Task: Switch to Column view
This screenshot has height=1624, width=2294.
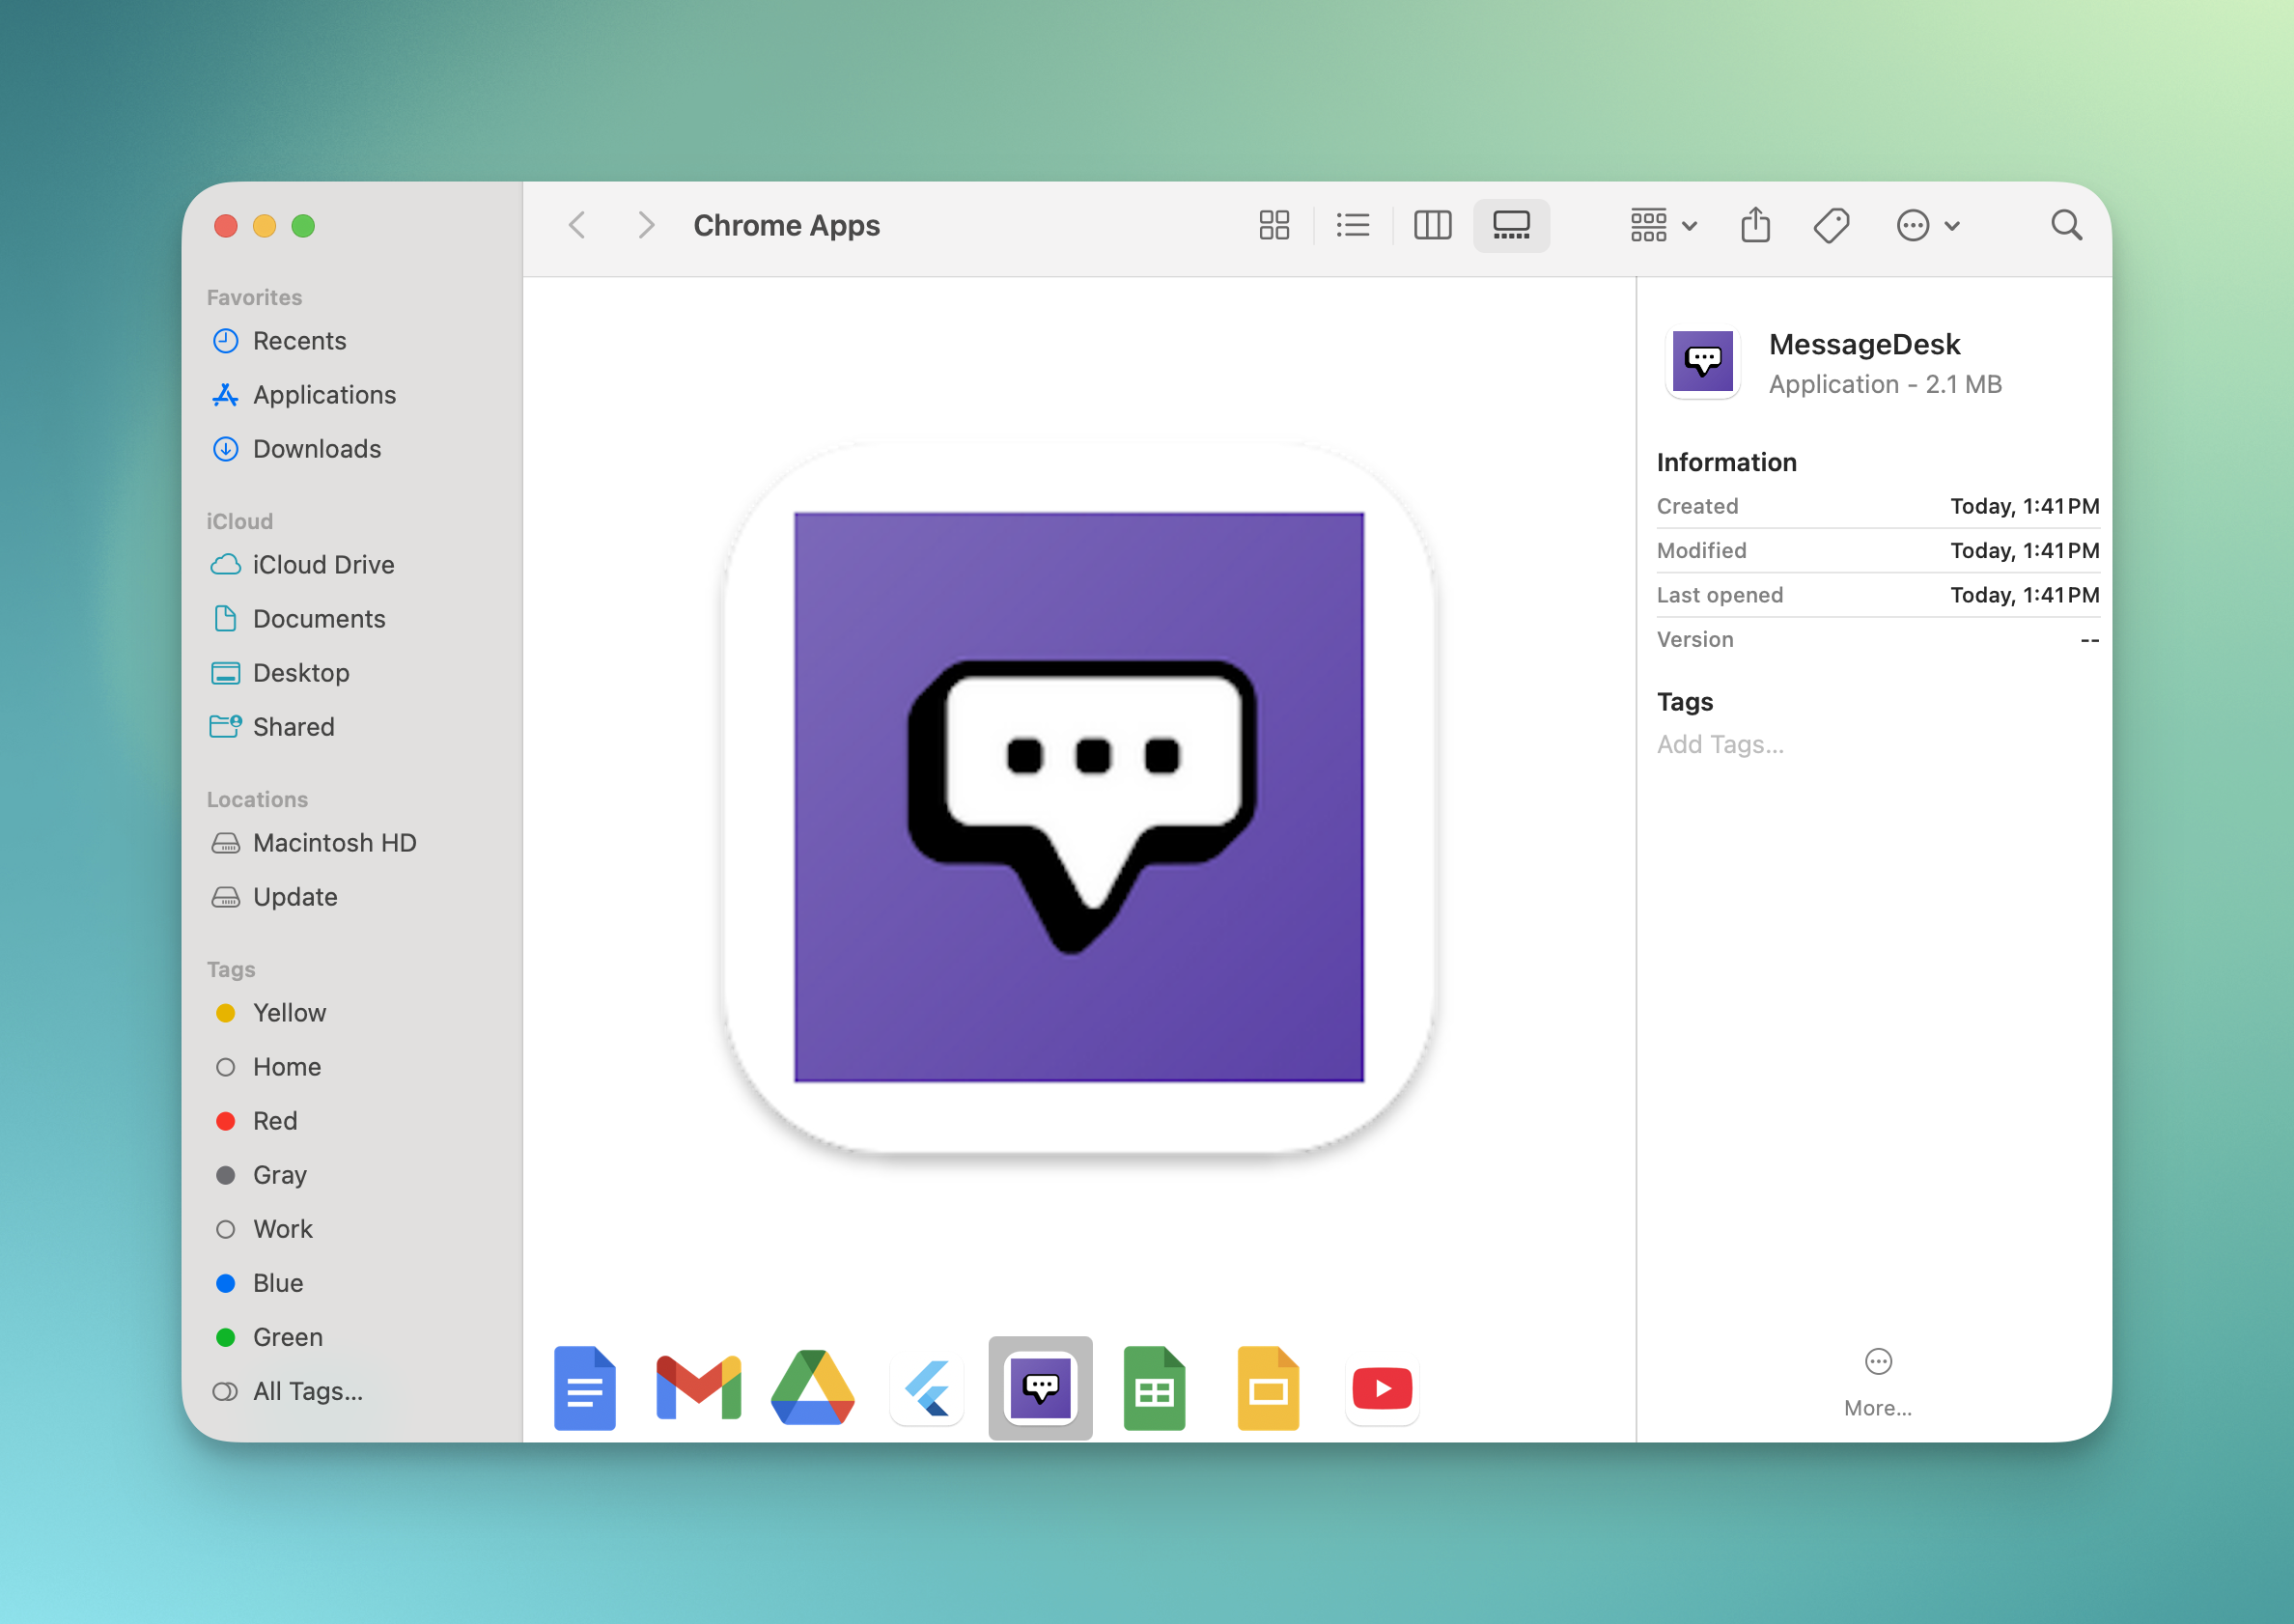Action: point(1432,225)
